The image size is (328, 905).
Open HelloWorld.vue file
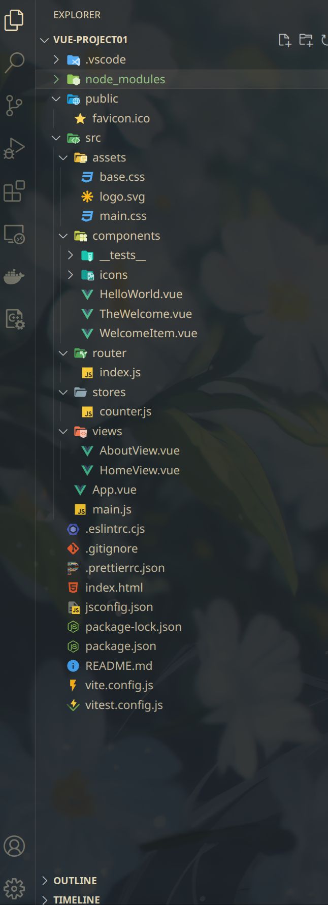tap(141, 294)
